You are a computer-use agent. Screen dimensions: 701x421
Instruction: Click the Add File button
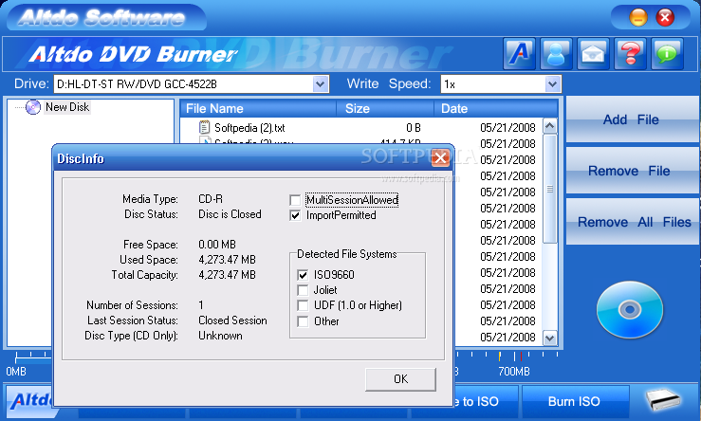631,119
